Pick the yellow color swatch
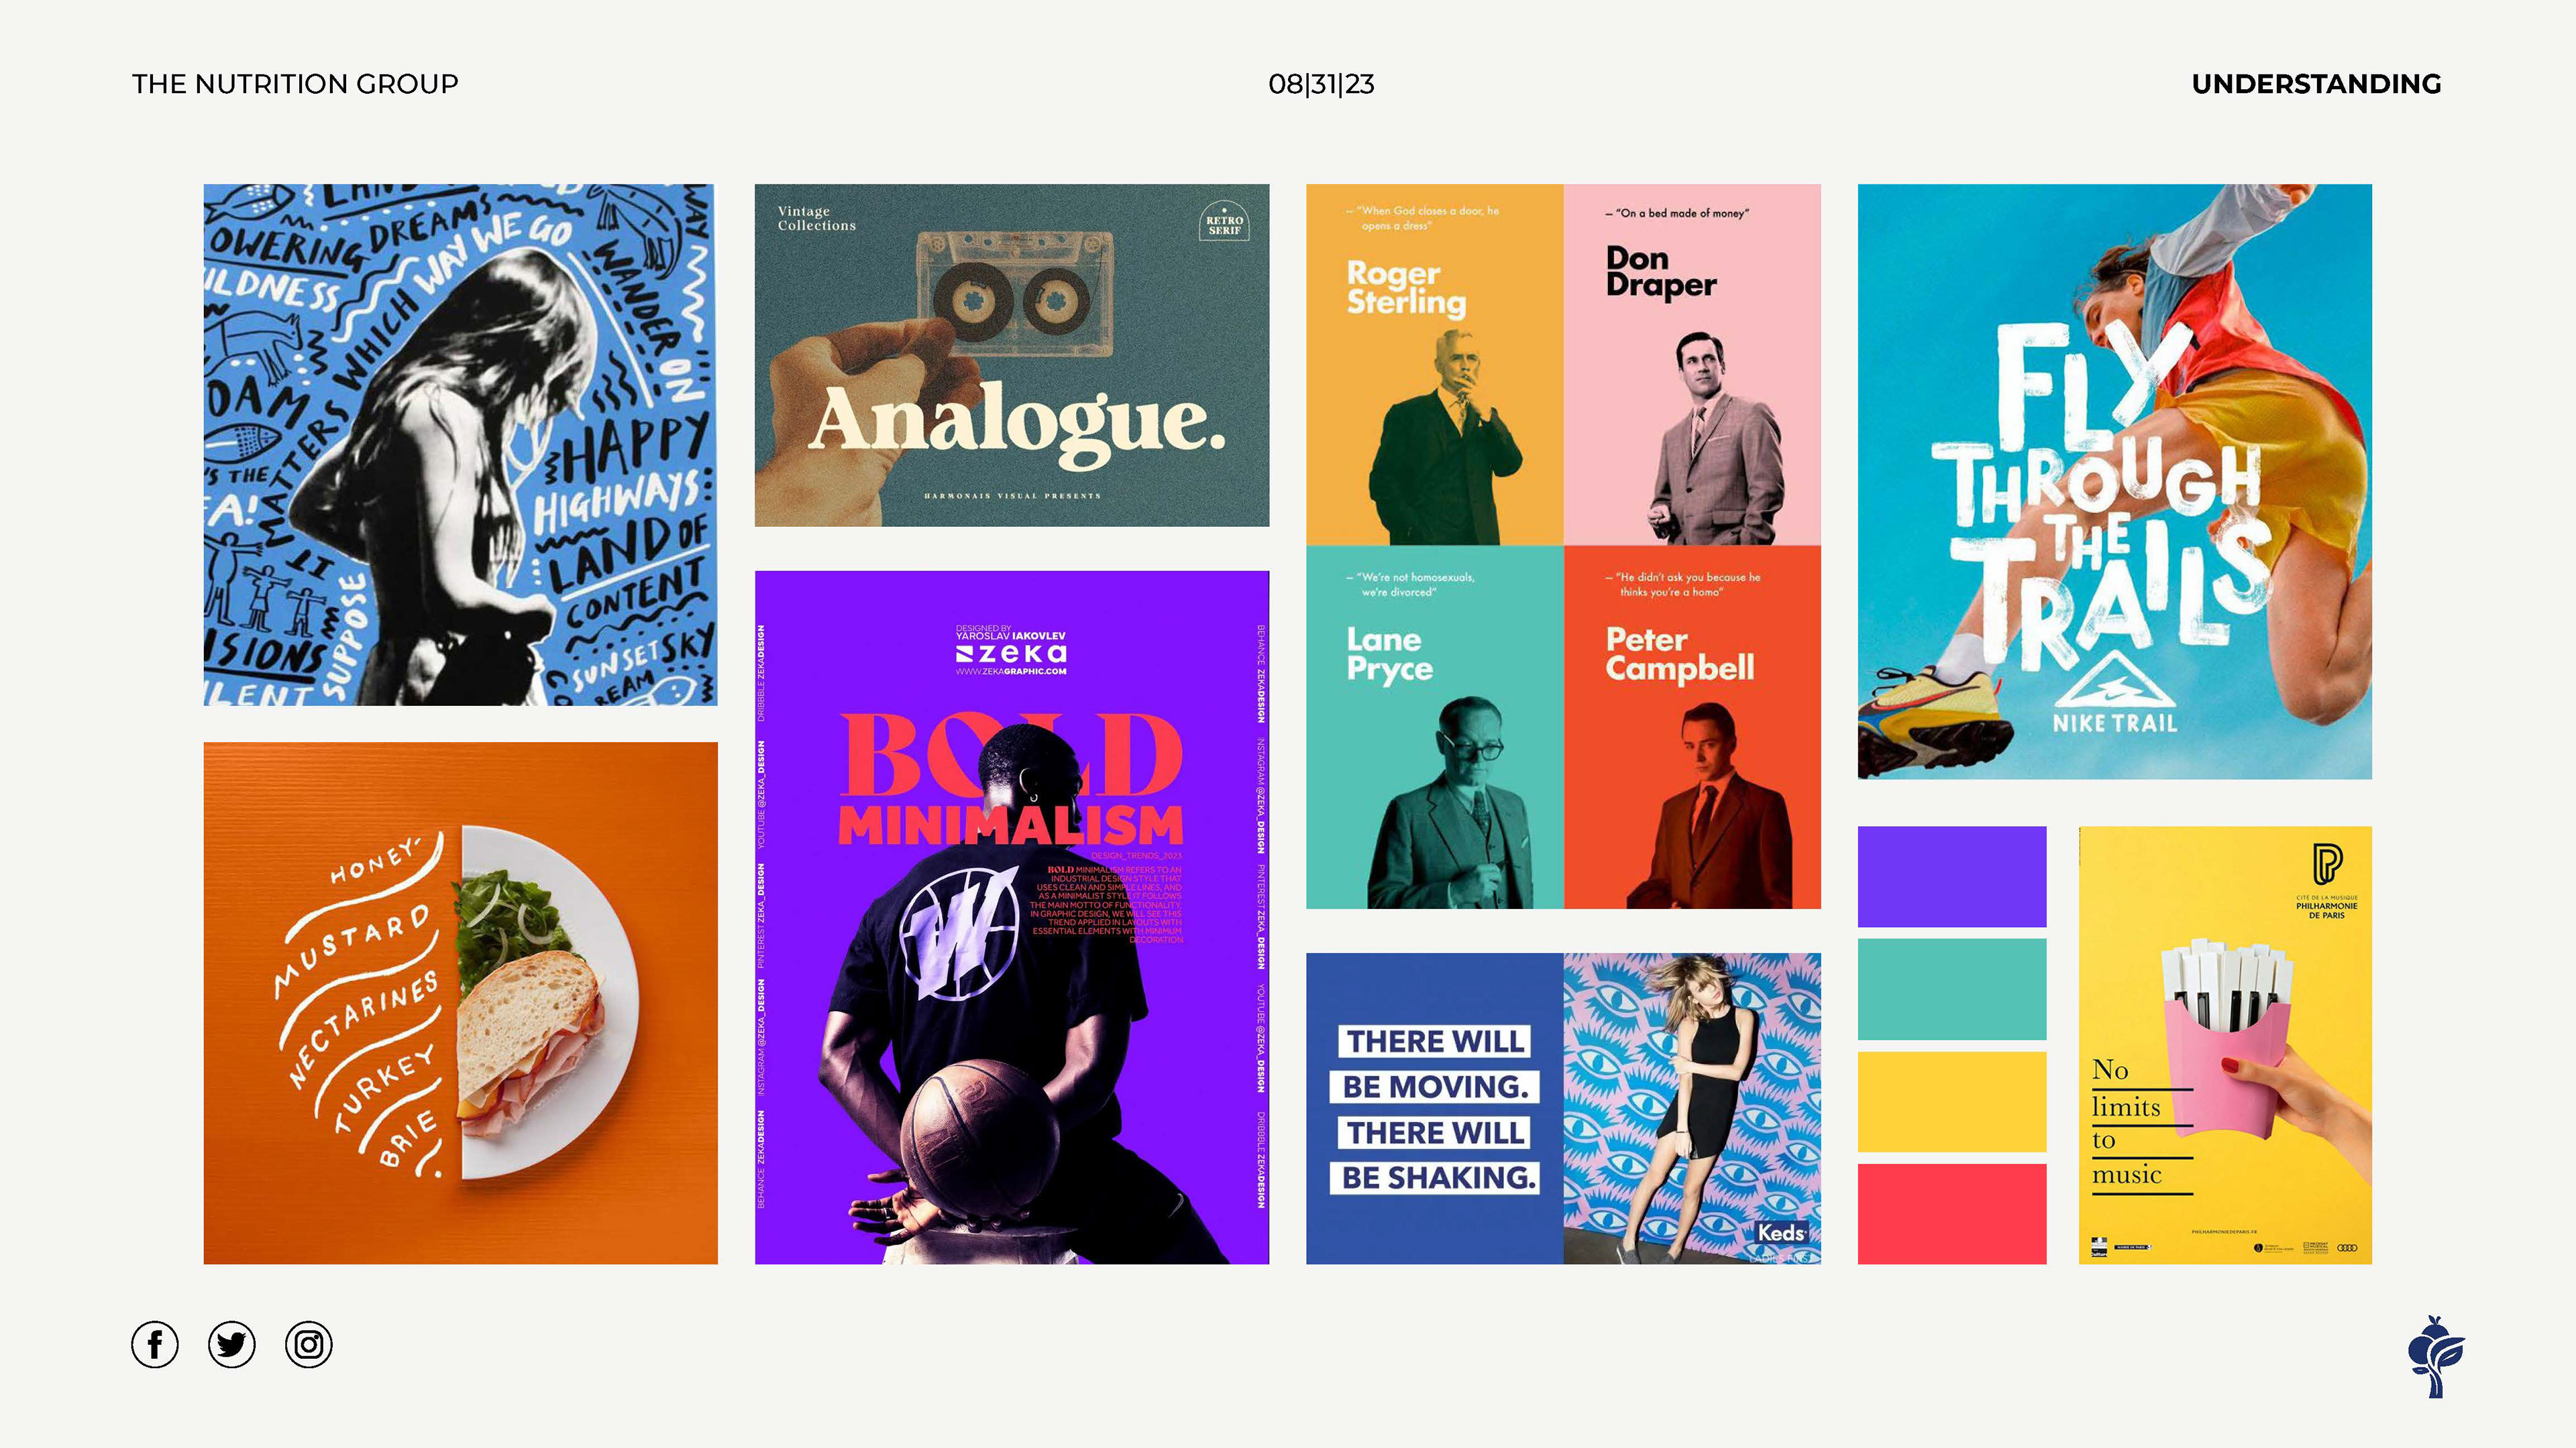This screenshot has height=1448, width=2576. (1951, 1101)
